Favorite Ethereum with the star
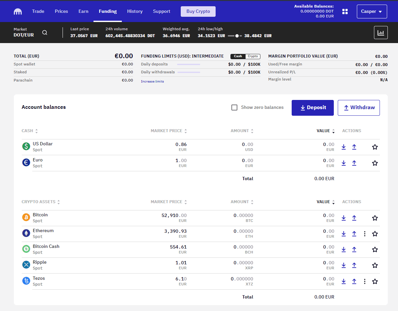This screenshot has width=398, height=311. [375, 234]
